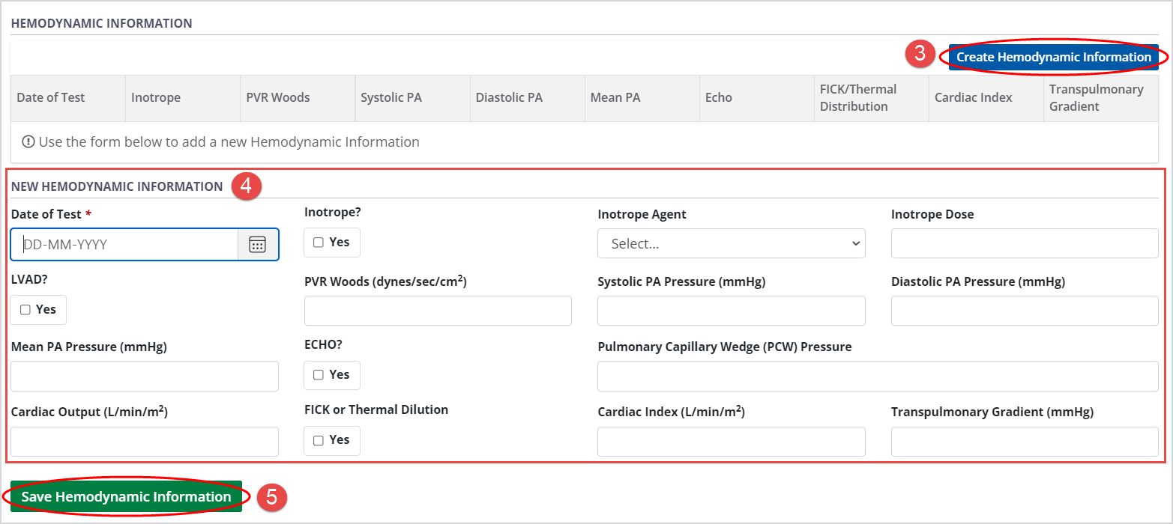Image resolution: width=1173 pixels, height=524 pixels.
Task: Focus the Date of Test input field
Action: (124, 245)
